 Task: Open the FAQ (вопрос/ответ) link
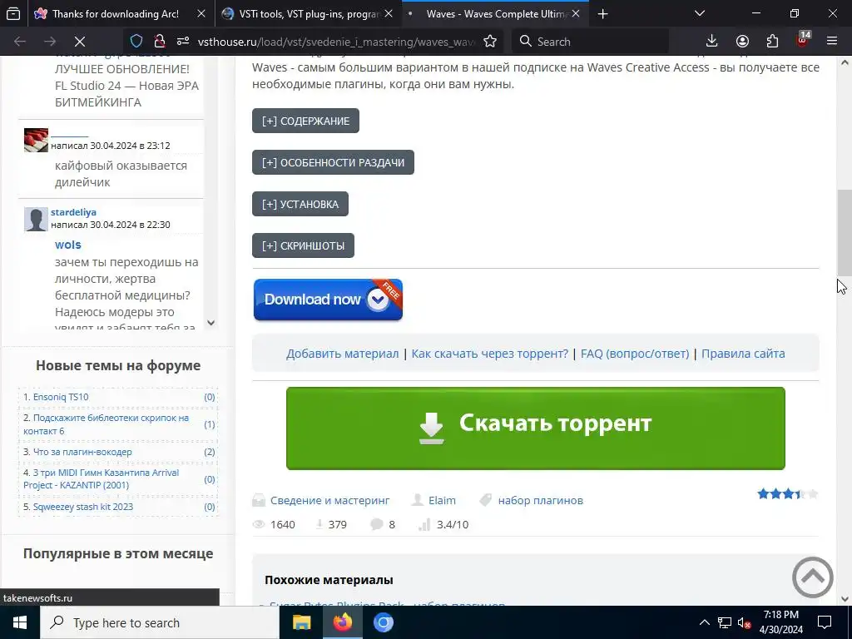pos(635,354)
